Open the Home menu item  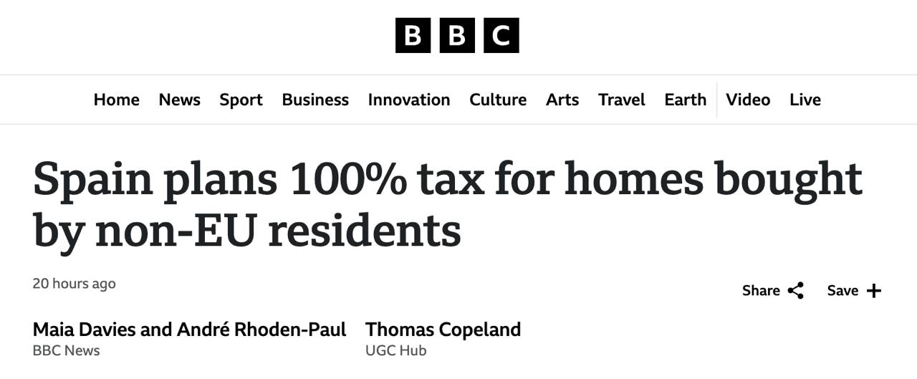[x=116, y=100]
